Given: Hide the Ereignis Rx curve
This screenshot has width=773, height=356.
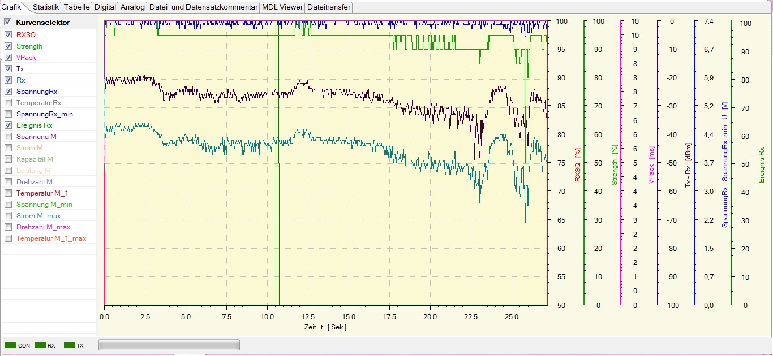Looking at the screenshot, I should (8, 125).
